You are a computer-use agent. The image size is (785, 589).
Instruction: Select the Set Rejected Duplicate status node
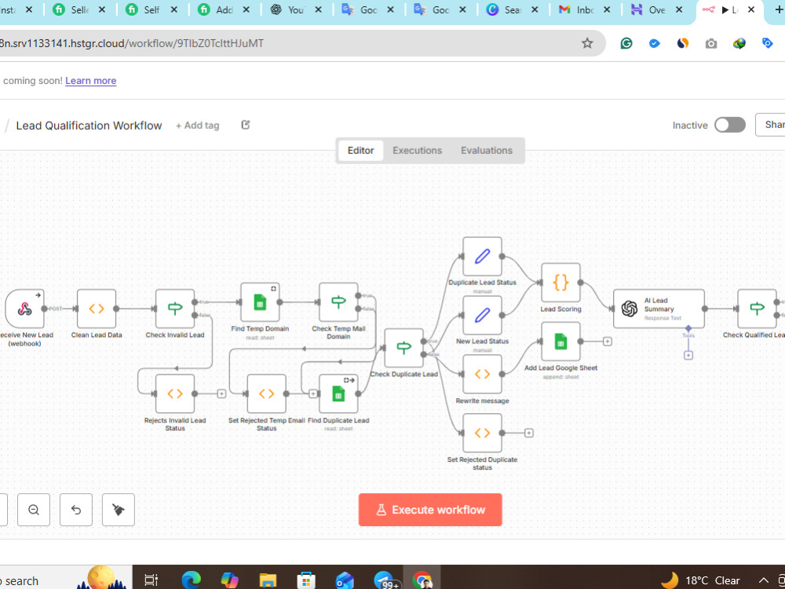pos(482,433)
